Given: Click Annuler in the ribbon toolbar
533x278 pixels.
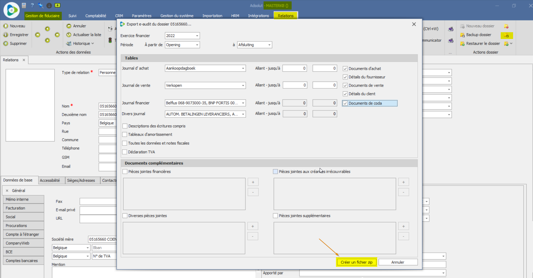Looking at the screenshot, I should point(76,26).
